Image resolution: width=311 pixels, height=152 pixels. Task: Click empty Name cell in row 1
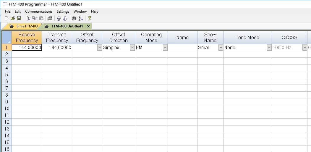click(x=182, y=47)
